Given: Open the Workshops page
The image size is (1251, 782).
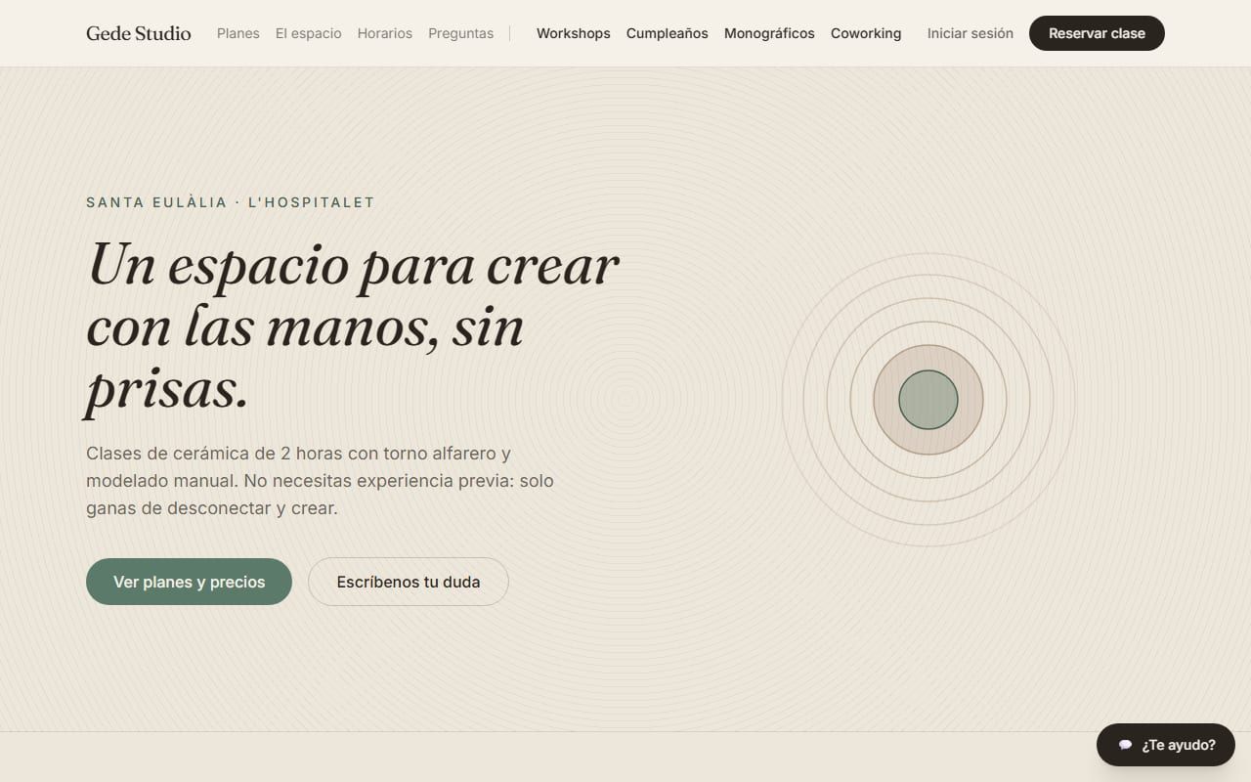Looking at the screenshot, I should [574, 33].
